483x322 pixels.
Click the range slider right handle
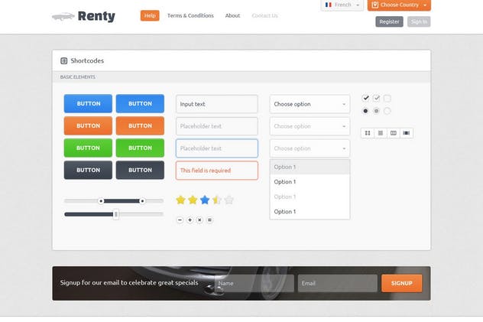click(x=142, y=201)
